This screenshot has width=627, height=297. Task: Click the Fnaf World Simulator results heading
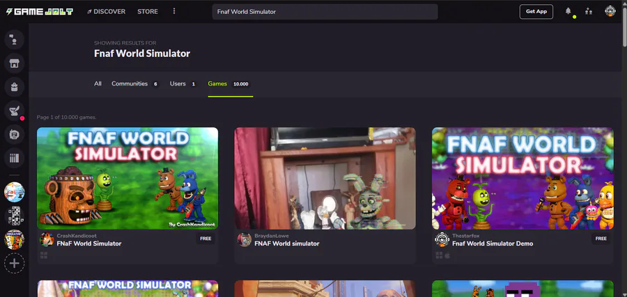tap(142, 54)
